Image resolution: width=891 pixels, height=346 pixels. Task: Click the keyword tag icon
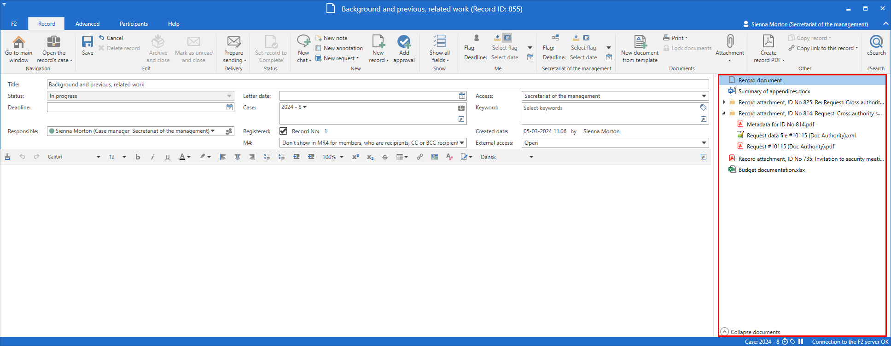click(x=703, y=108)
